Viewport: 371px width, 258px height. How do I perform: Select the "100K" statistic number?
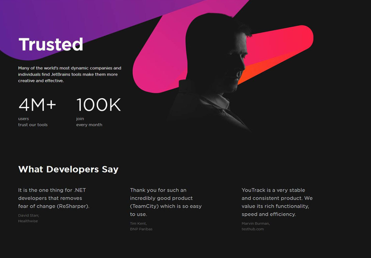(x=99, y=105)
